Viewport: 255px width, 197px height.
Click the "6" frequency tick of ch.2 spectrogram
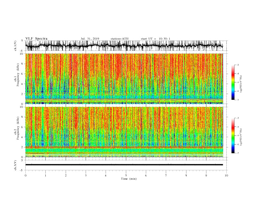tap(22, 127)
